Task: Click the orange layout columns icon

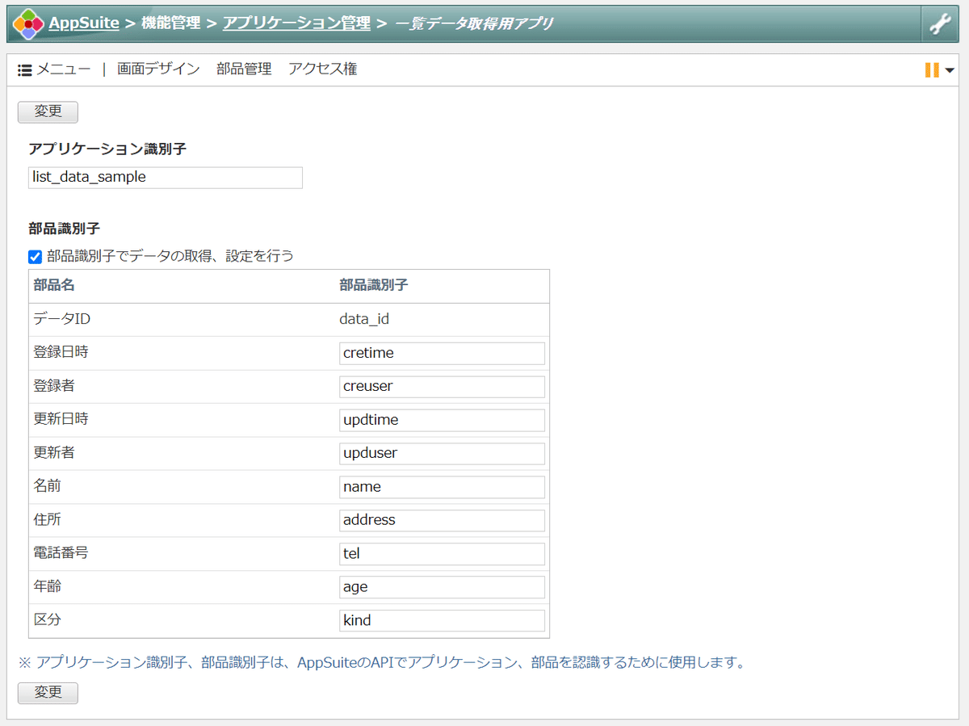Action: pos(932,70)
